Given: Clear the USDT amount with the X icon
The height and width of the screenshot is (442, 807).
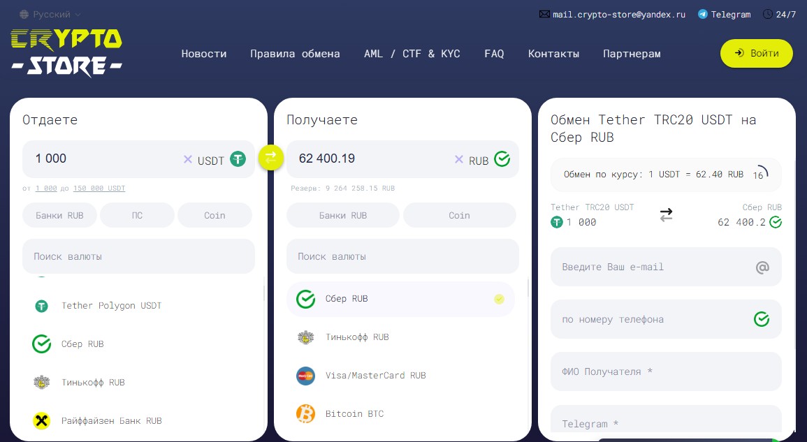Looking at the screenshot, I should (x=188, y=159).
